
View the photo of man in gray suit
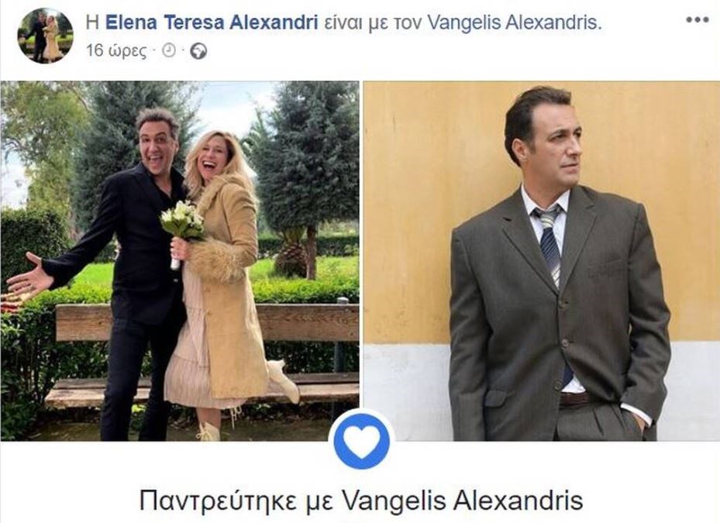point(542,261)
